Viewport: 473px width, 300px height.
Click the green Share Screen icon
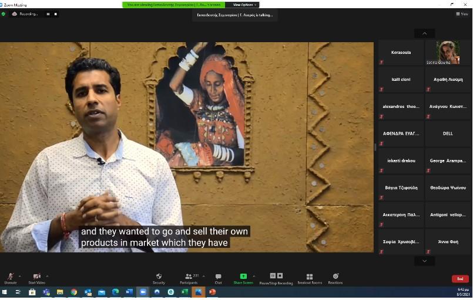(243, 277)
